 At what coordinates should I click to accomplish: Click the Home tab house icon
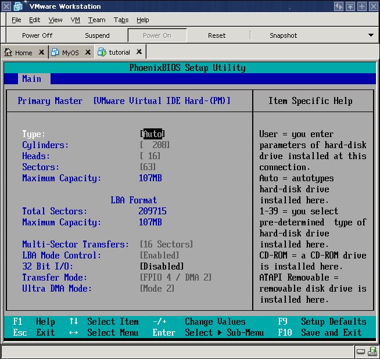coord(8,52)
